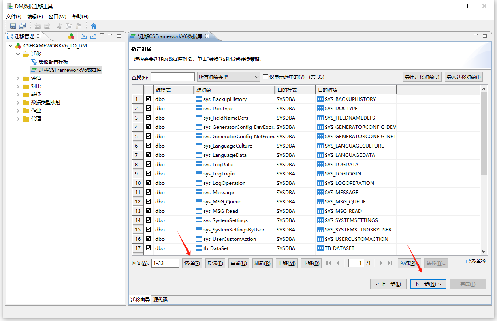Switch to the 源代码 tab
Image resolution: width=497 pixels, height=321 pixels.
pyautogui.click(x=160, y=300)
